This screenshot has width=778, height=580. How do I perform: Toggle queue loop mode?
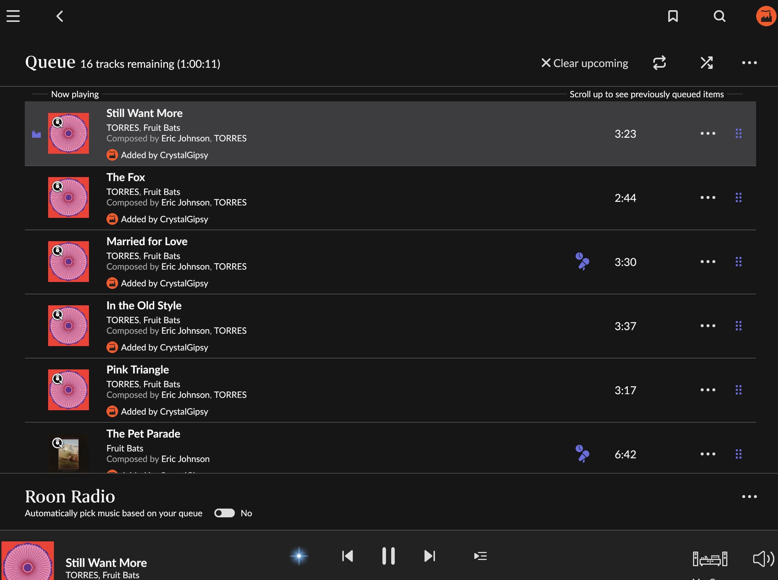point(659,63)
